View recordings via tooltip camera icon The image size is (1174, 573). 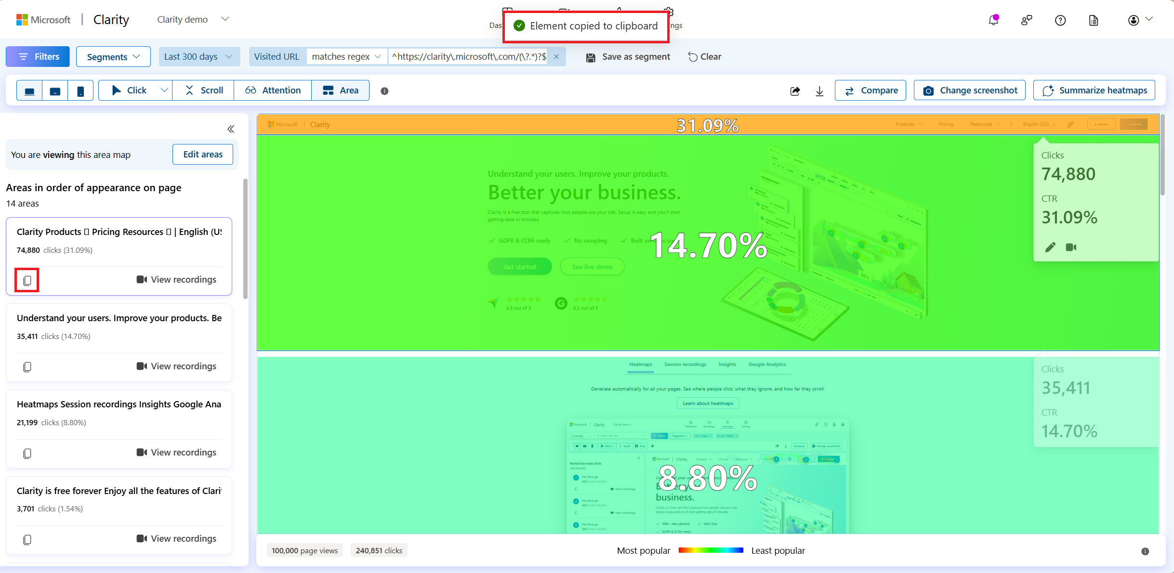click(x=1071, y=247)
